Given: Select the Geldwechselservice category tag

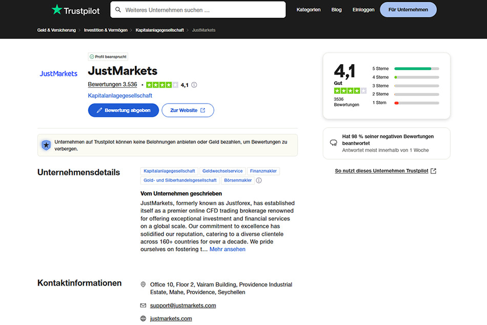Looking at the screenshot, I should coord(222,171).
